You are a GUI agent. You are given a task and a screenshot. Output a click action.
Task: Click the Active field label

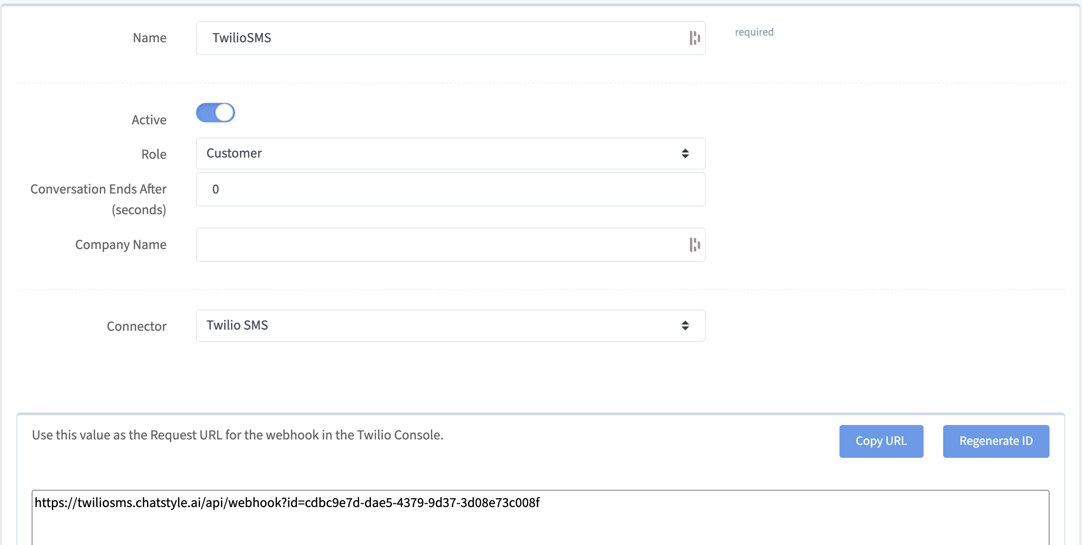click(149, 120)
